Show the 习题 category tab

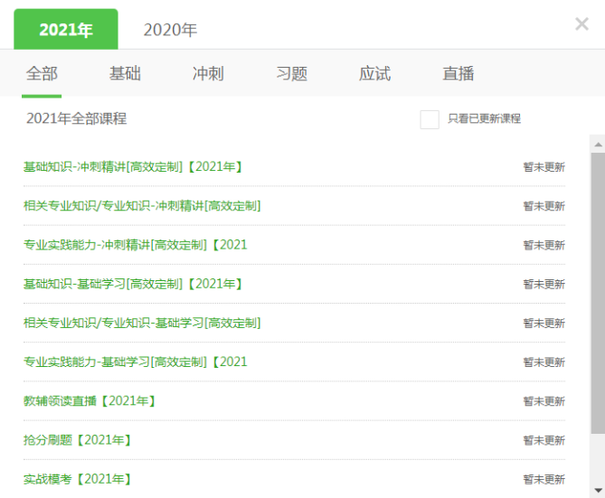click(291, 74)
